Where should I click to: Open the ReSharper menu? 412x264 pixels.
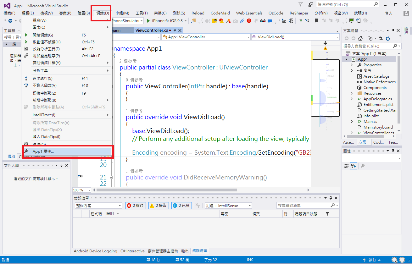(x=299, y=13)
